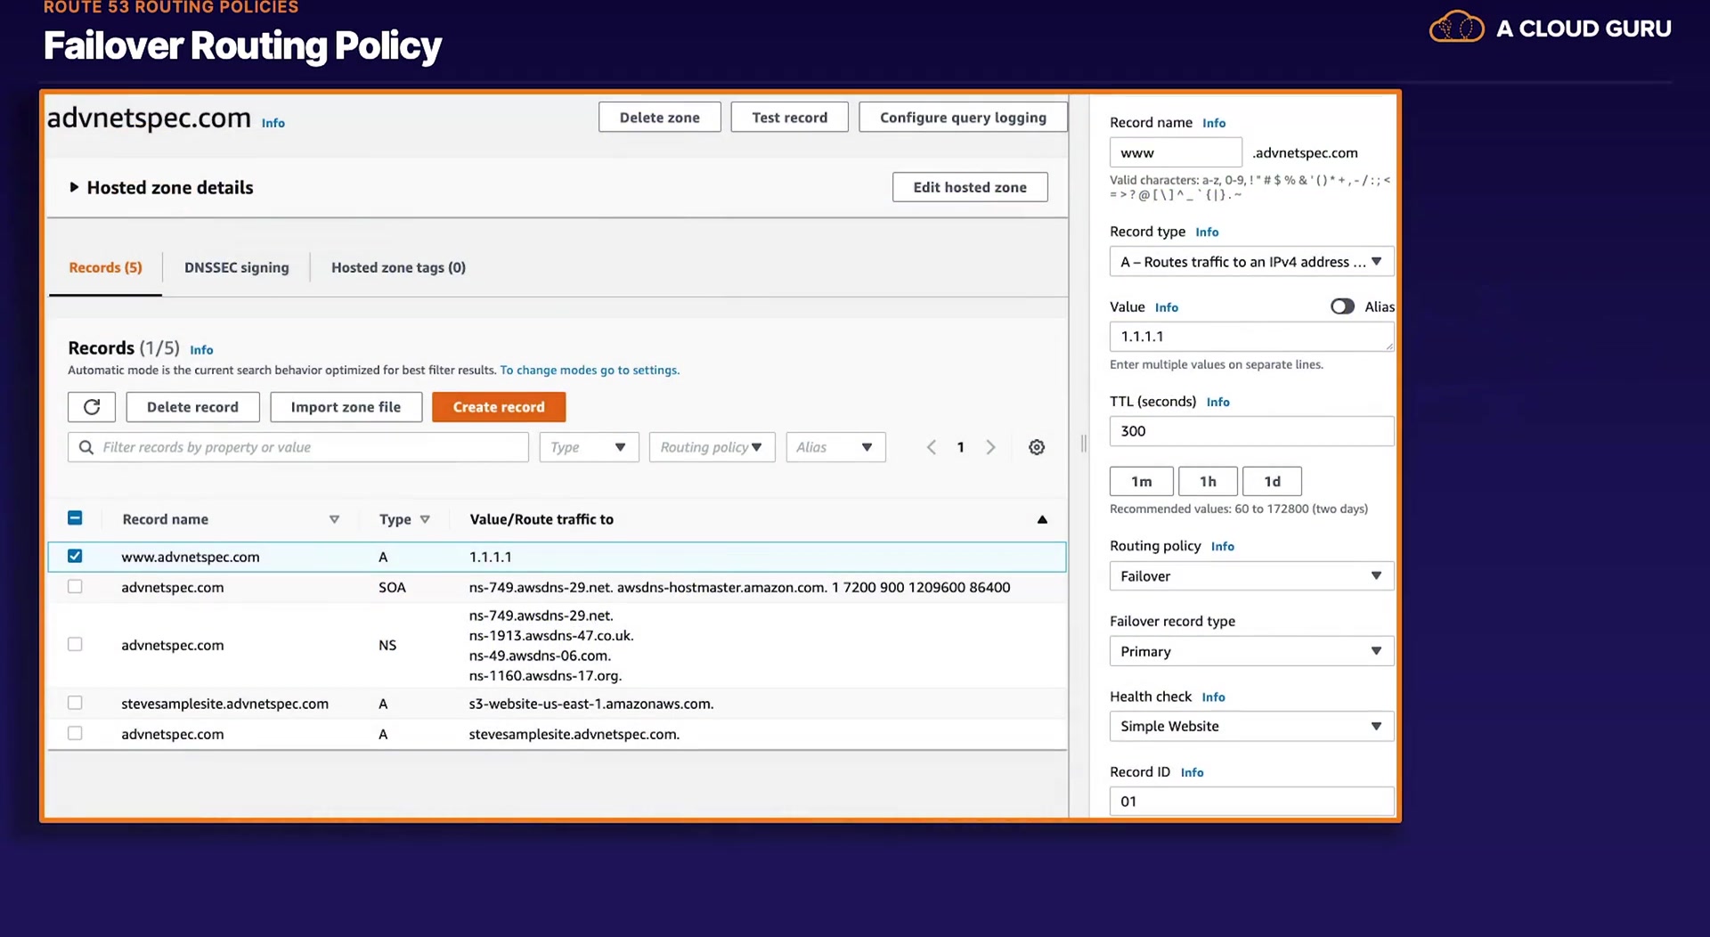Click the orange Create record button
The image size is (1710, 937).
click(499, 407)
